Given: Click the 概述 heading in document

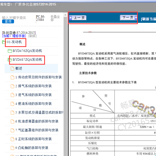Looking at the screenshot, I should tap(82, 44).
